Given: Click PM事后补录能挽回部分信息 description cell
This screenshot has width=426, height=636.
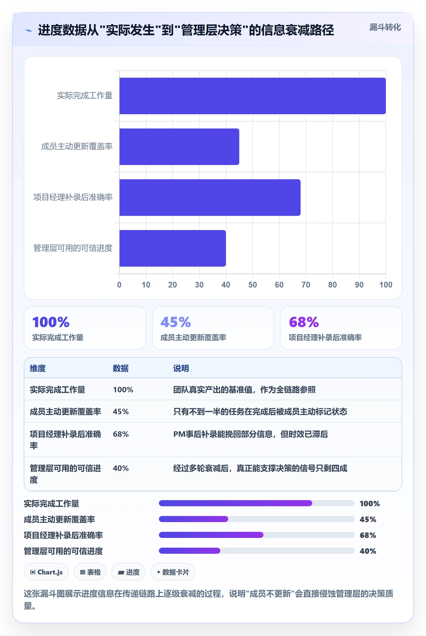Looking at the screenshot, I should pos(250,434).
